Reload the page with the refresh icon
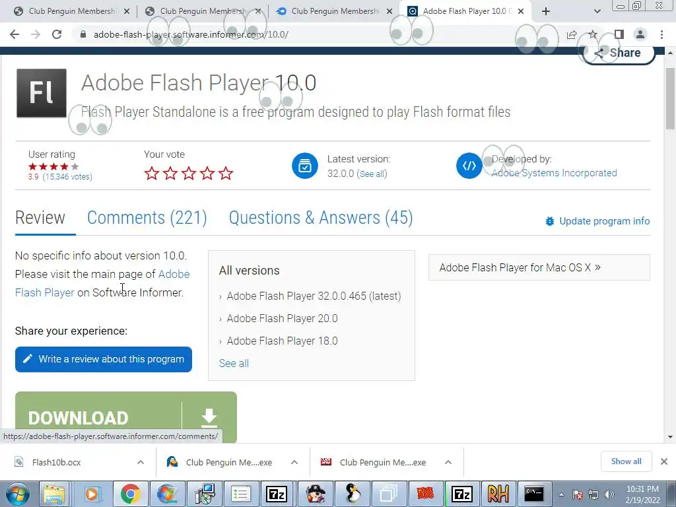 (x=57, y=34)
